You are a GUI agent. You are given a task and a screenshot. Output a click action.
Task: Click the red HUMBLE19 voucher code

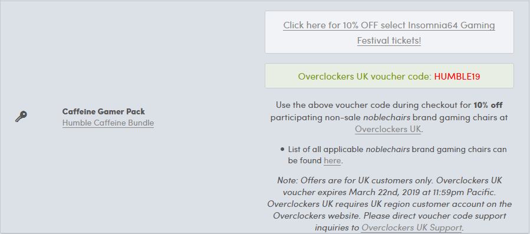(457, 77)
